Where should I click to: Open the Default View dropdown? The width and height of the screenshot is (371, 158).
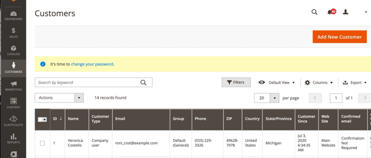[277, 83]
